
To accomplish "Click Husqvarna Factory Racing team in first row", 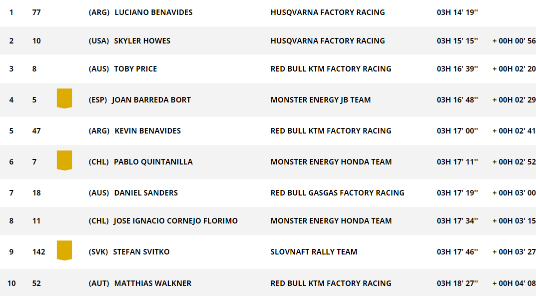I will pos(328,12).
